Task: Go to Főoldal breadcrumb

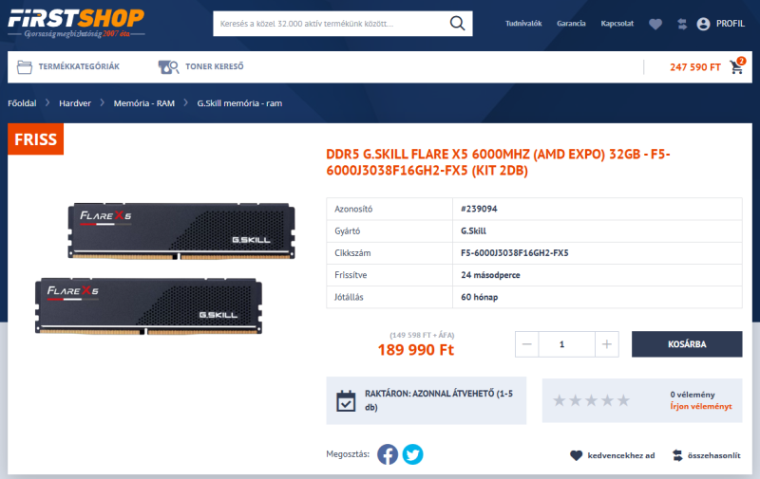Action: 22,103
